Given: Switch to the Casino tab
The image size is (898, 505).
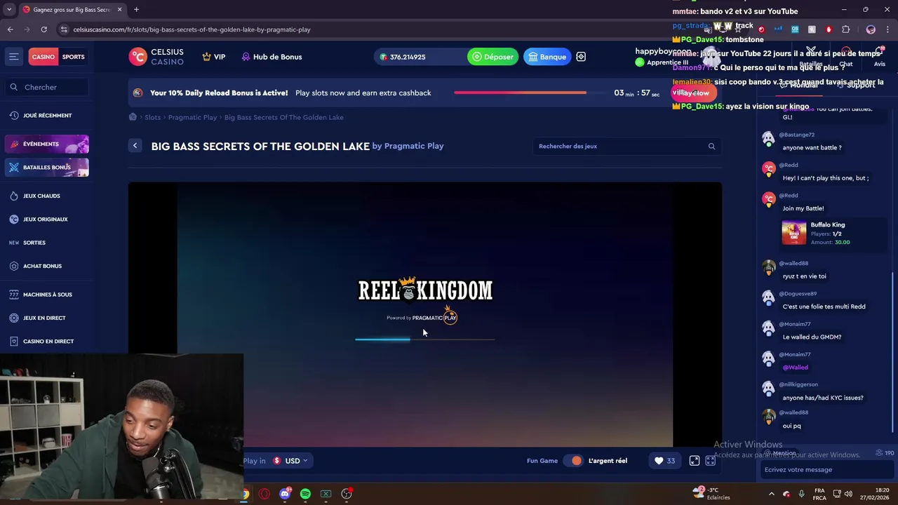Looking at the screenshot, I should pos(43,57).
